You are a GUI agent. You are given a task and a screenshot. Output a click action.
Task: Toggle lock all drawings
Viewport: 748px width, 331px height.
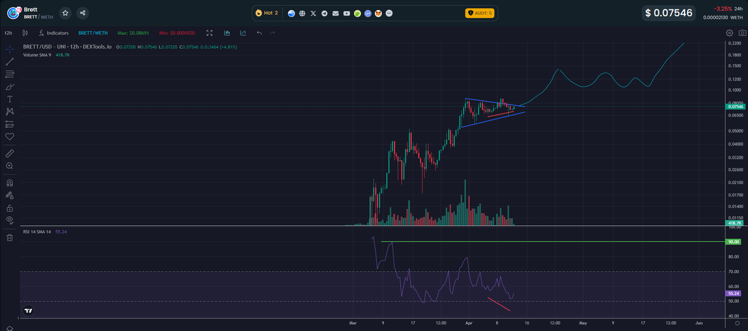click(9, 208)
